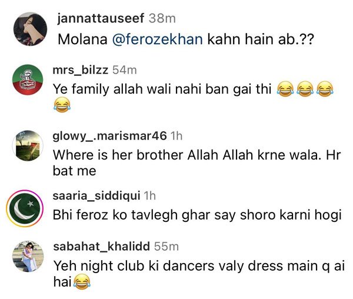The width and height of the screenshot is (353, 299).
Task: Open jannattauseef's profile picture
Action: pyautogui.click(x=31, y=29)
